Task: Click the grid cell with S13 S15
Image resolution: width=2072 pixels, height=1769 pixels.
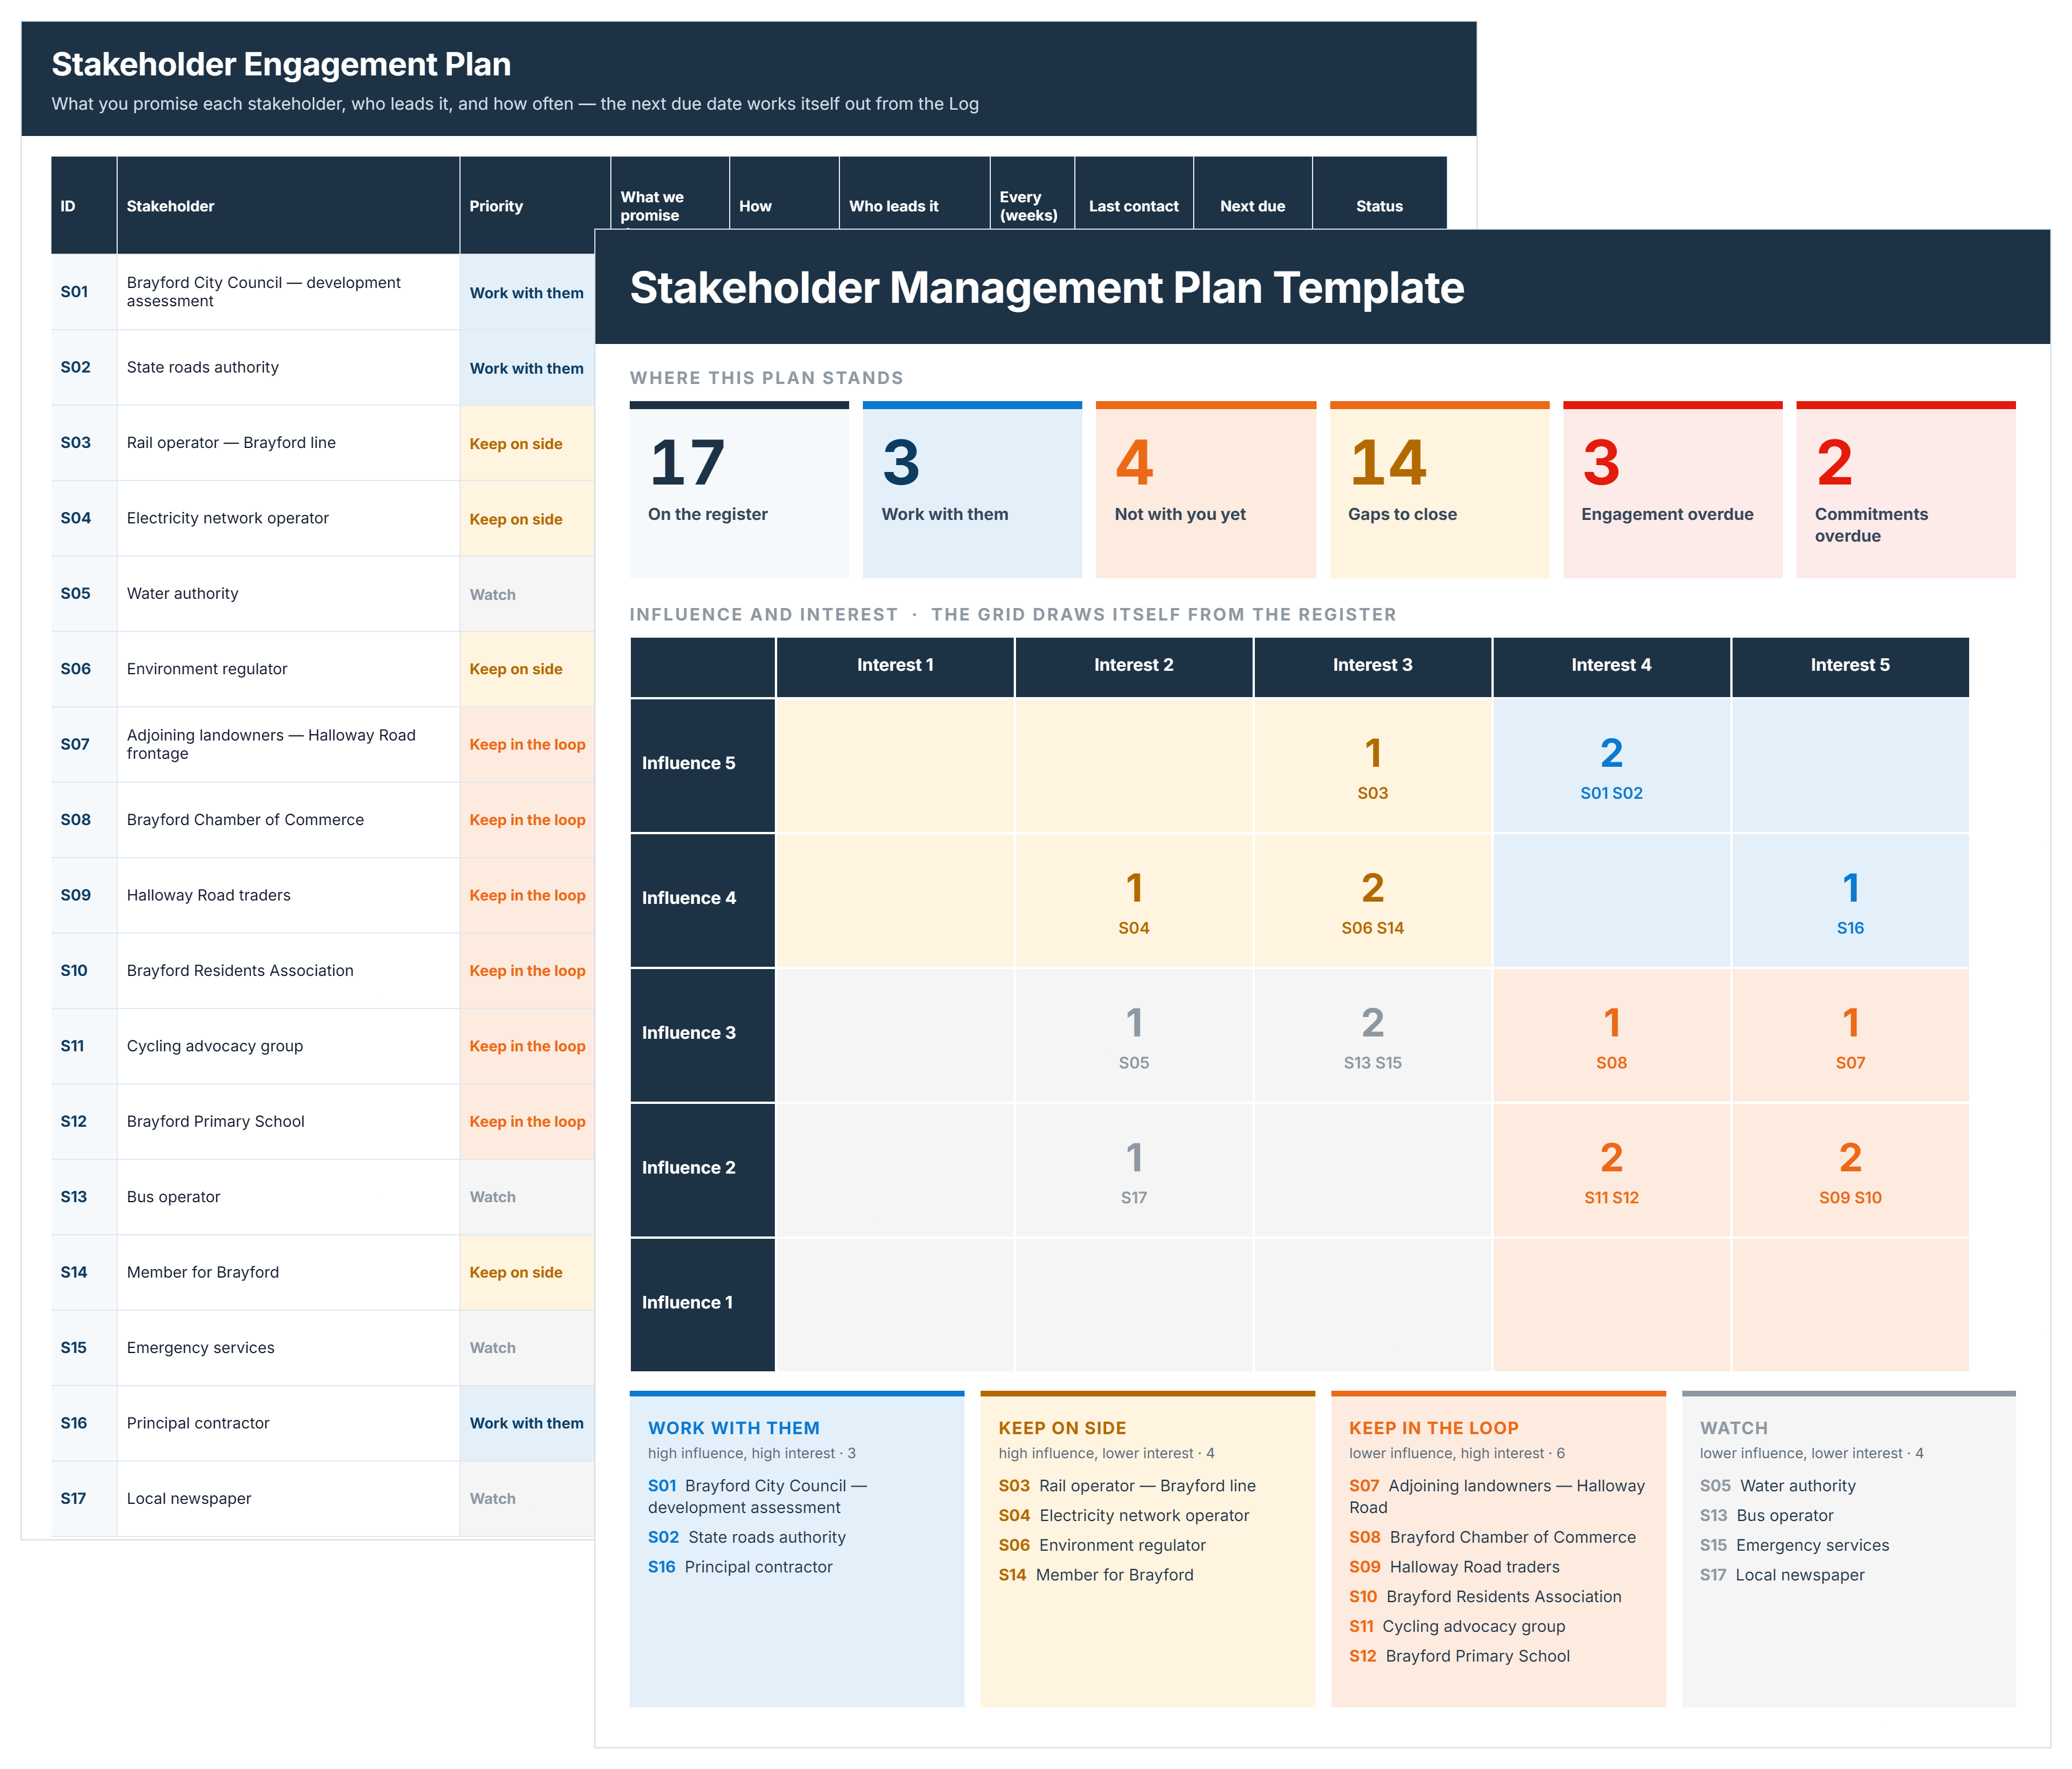Action: [1373, 1035]
